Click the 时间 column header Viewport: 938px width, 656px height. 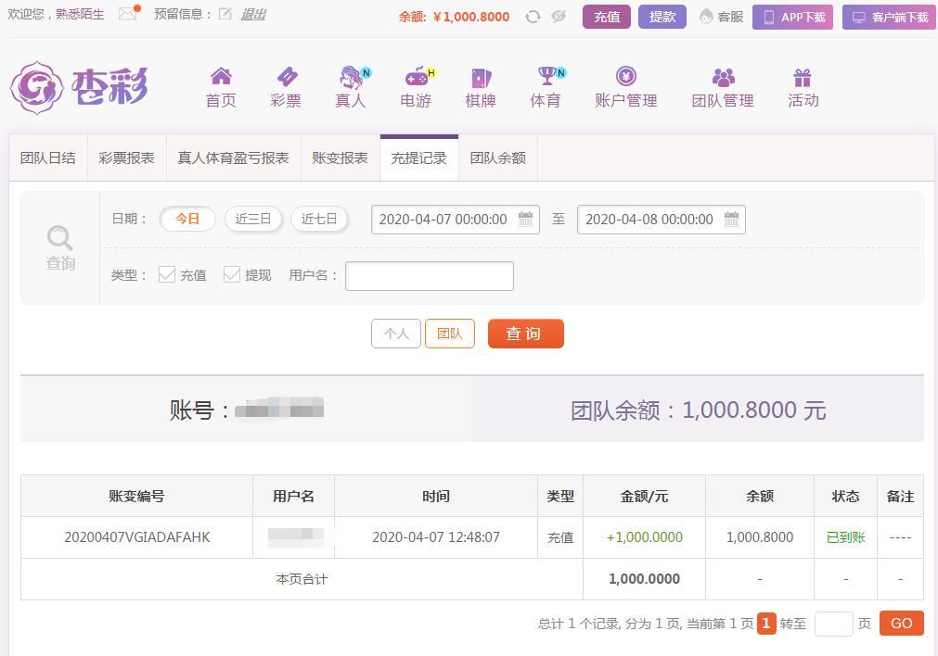pos(435,496)
